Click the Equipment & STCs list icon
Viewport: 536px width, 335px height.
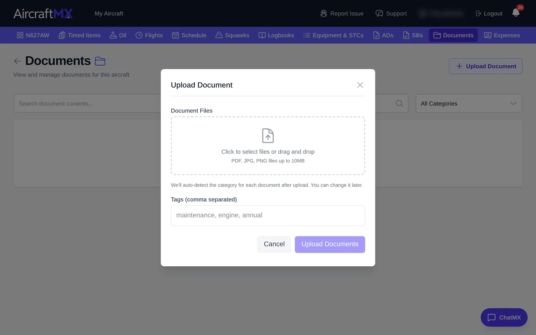[307, 35]
